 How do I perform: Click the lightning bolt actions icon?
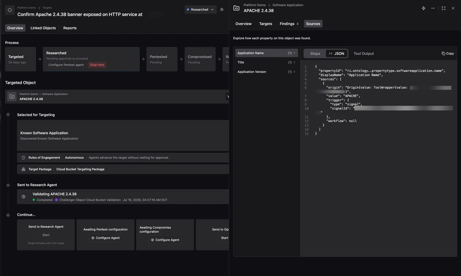(423, 8)
